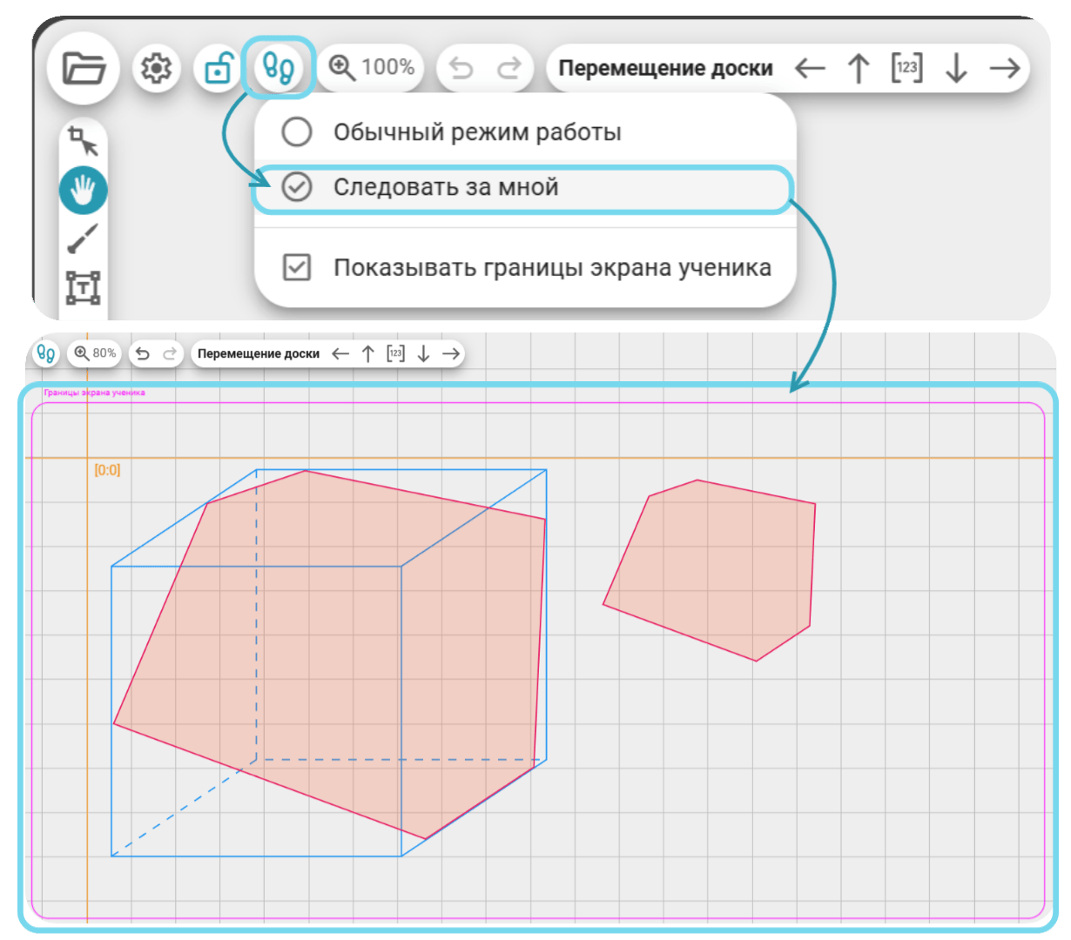The height and width of the screenshot is (940, 1071).
Task: Click the [123] coordinates icon in upper toolbar
Action: click(906, 68)
